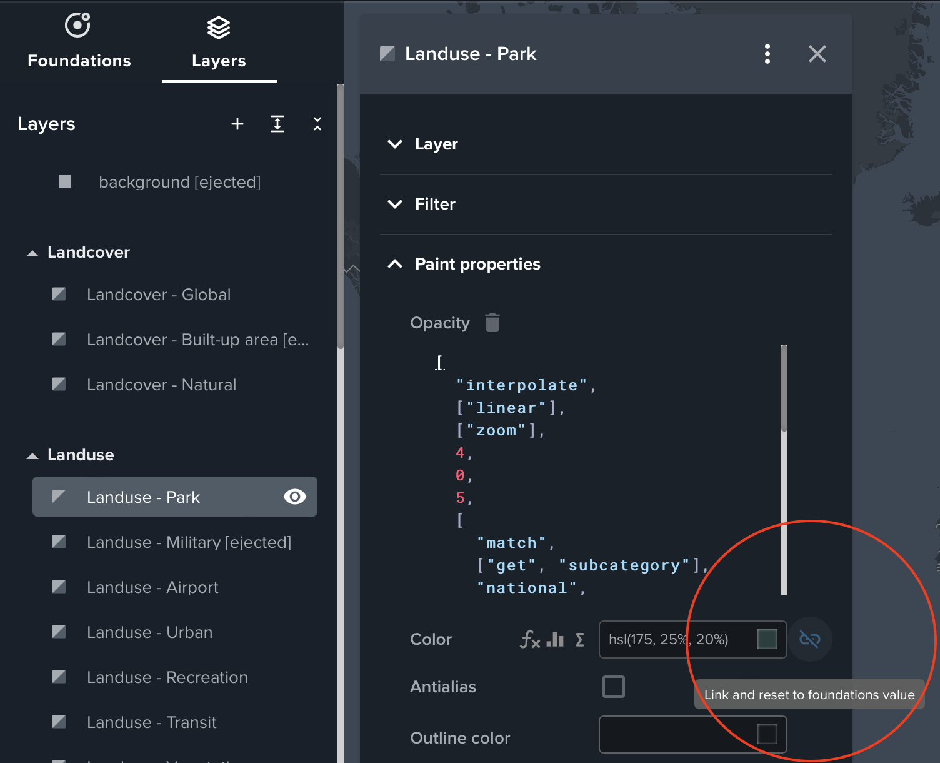This screenshot has width=940, height=763.
Task: Enable the Antialias checkbox
Action: point(613,687)
